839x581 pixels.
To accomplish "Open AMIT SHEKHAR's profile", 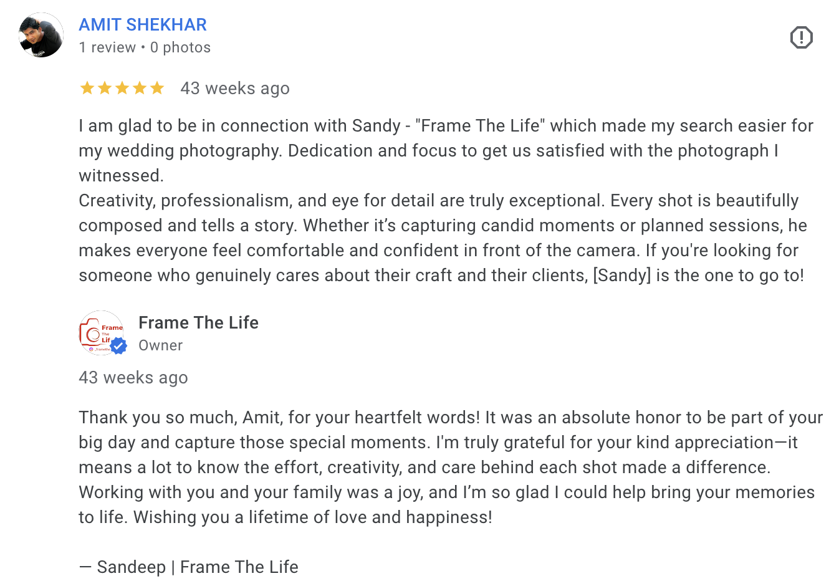I will click(143, 24).
